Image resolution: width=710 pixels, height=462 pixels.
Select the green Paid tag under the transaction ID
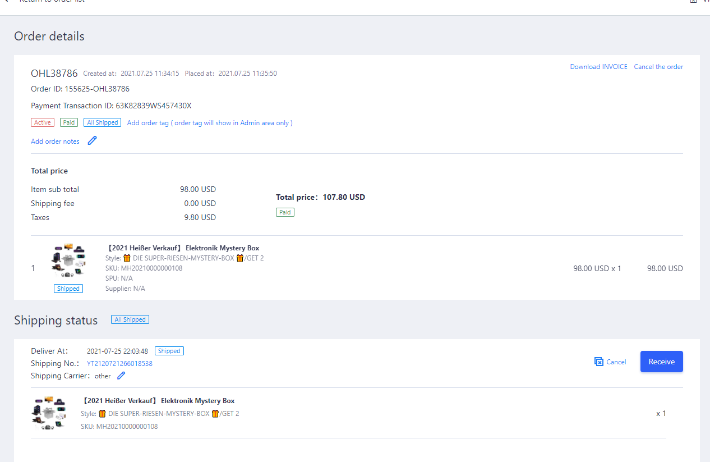click(69, 122)
